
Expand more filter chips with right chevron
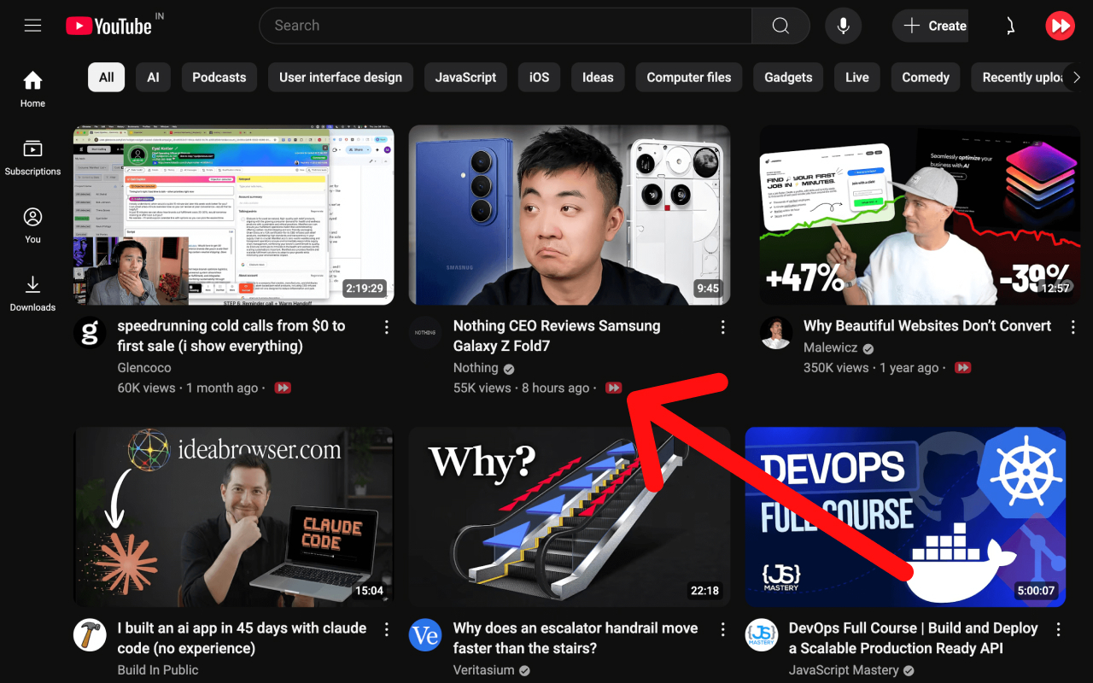(x=1077, y=77)
